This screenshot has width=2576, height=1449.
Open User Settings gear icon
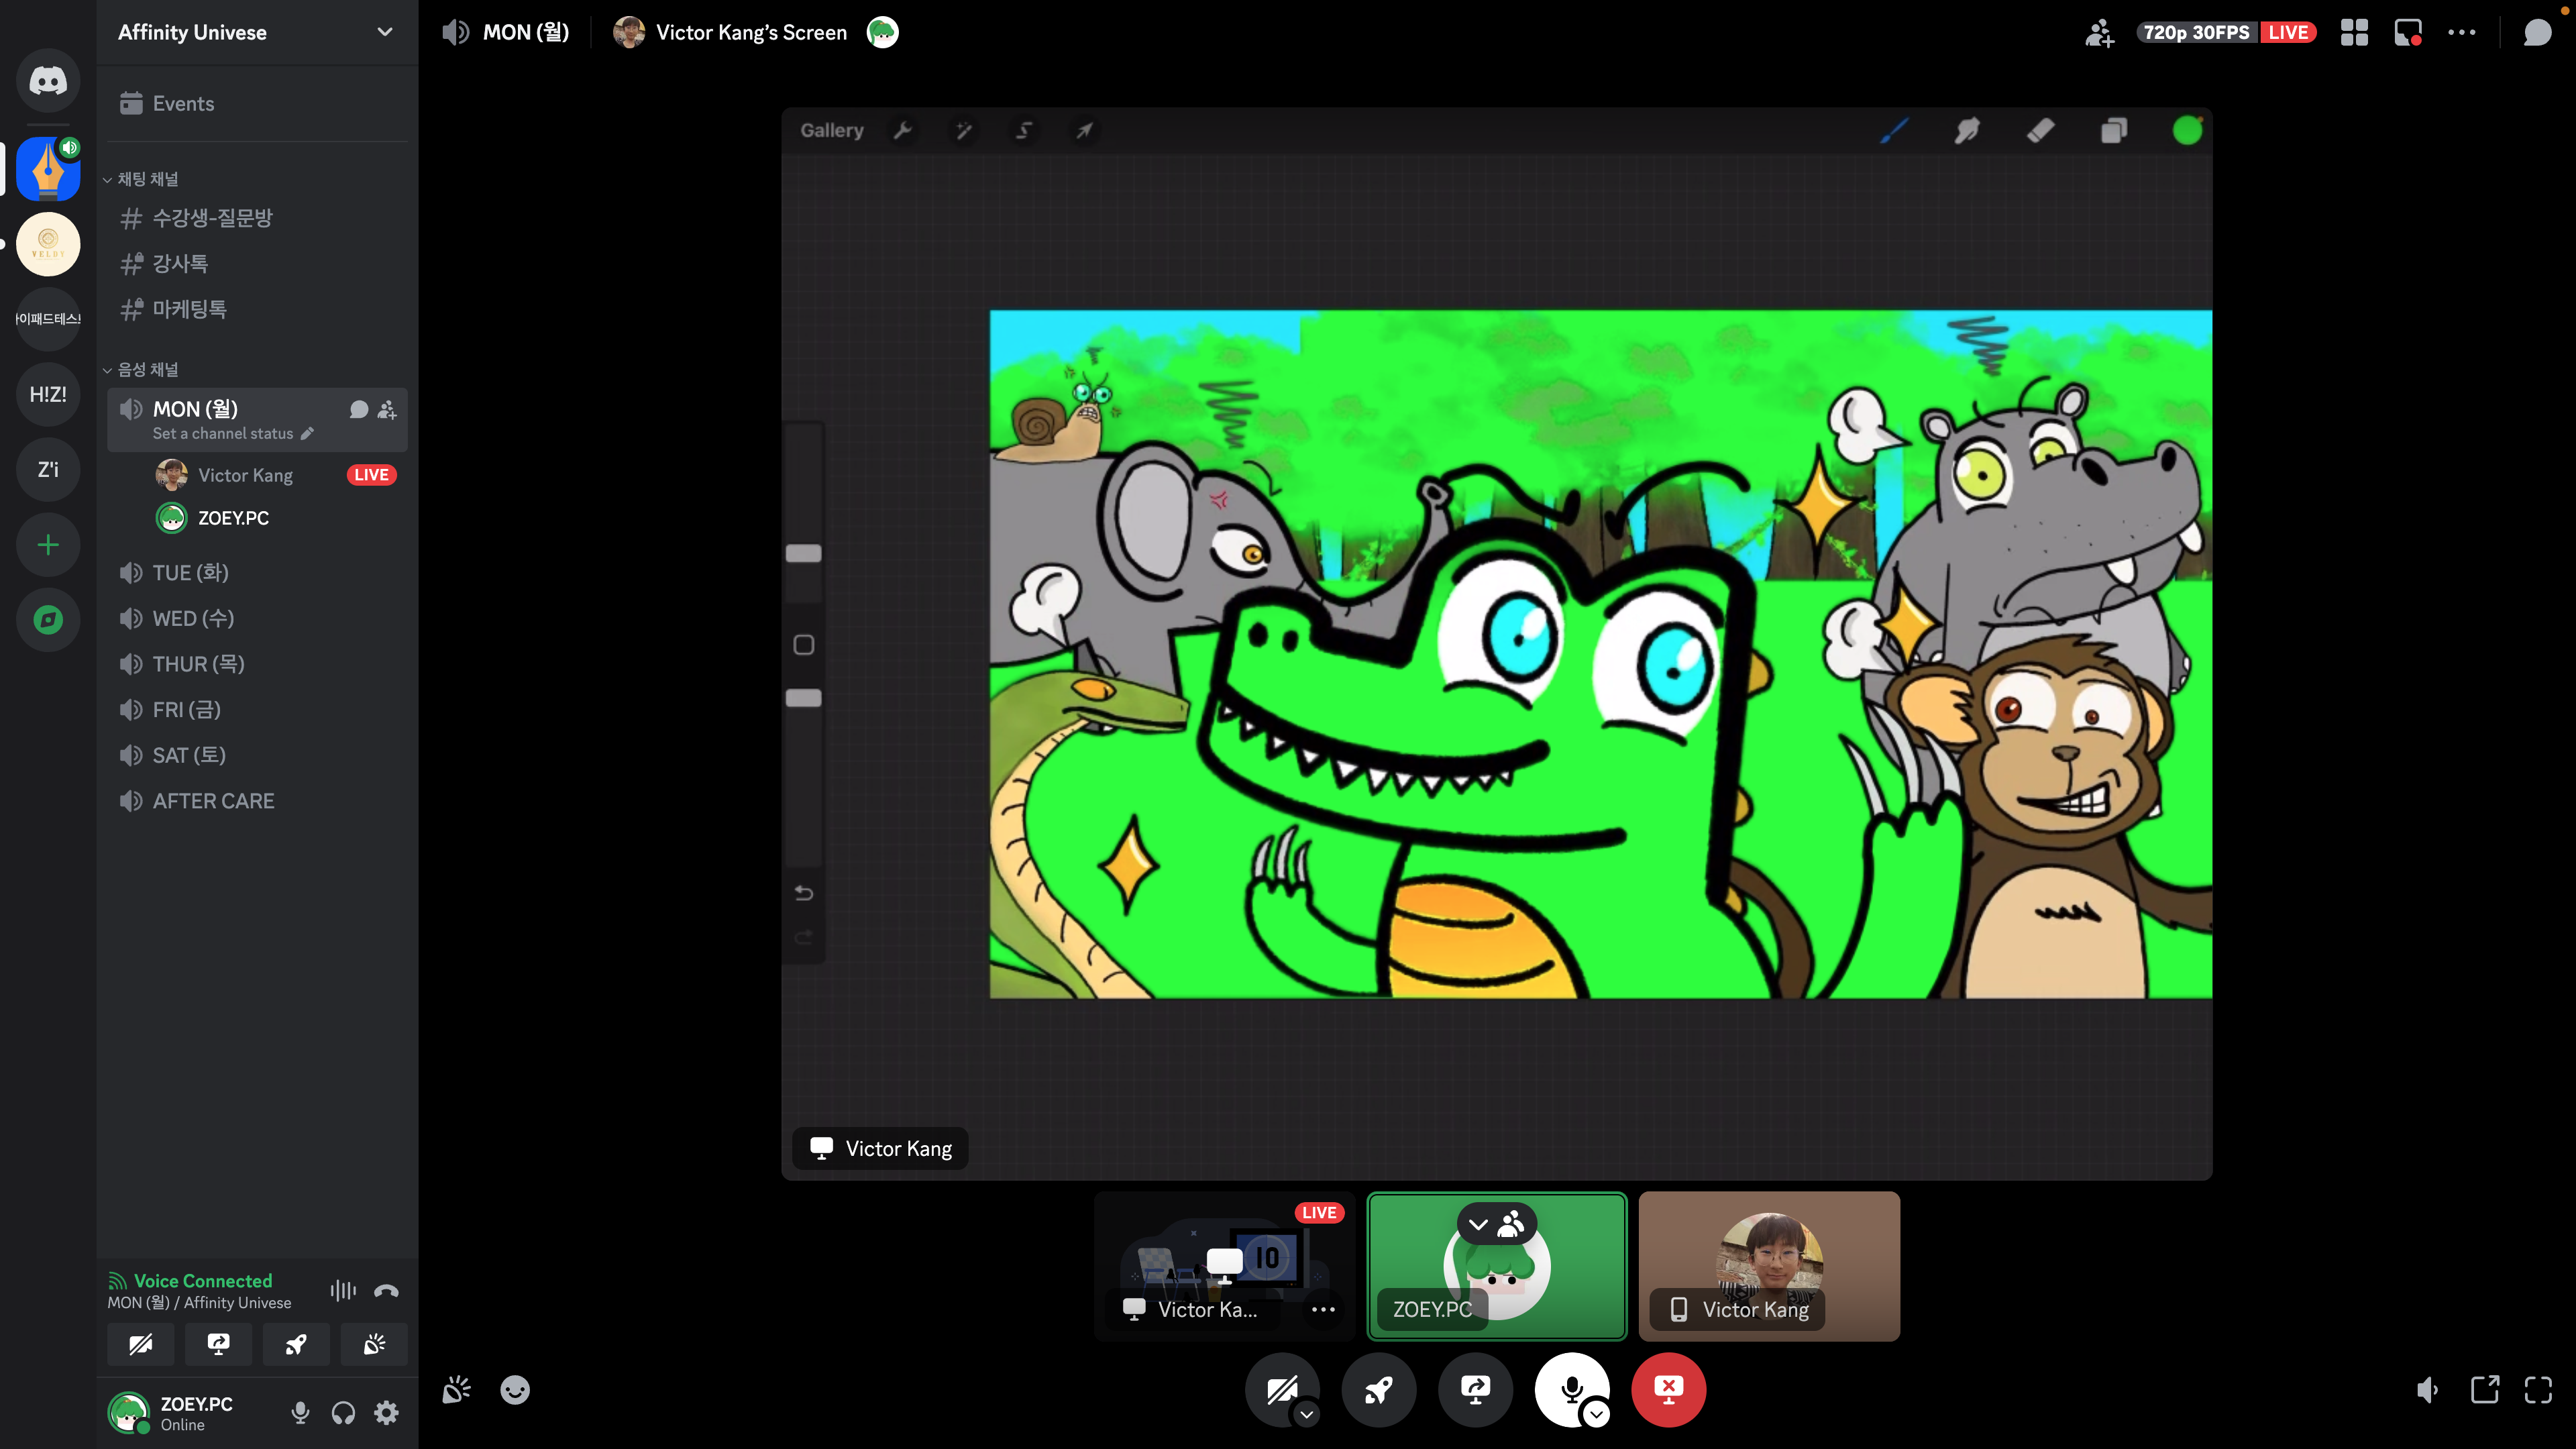coord(386,1412)
